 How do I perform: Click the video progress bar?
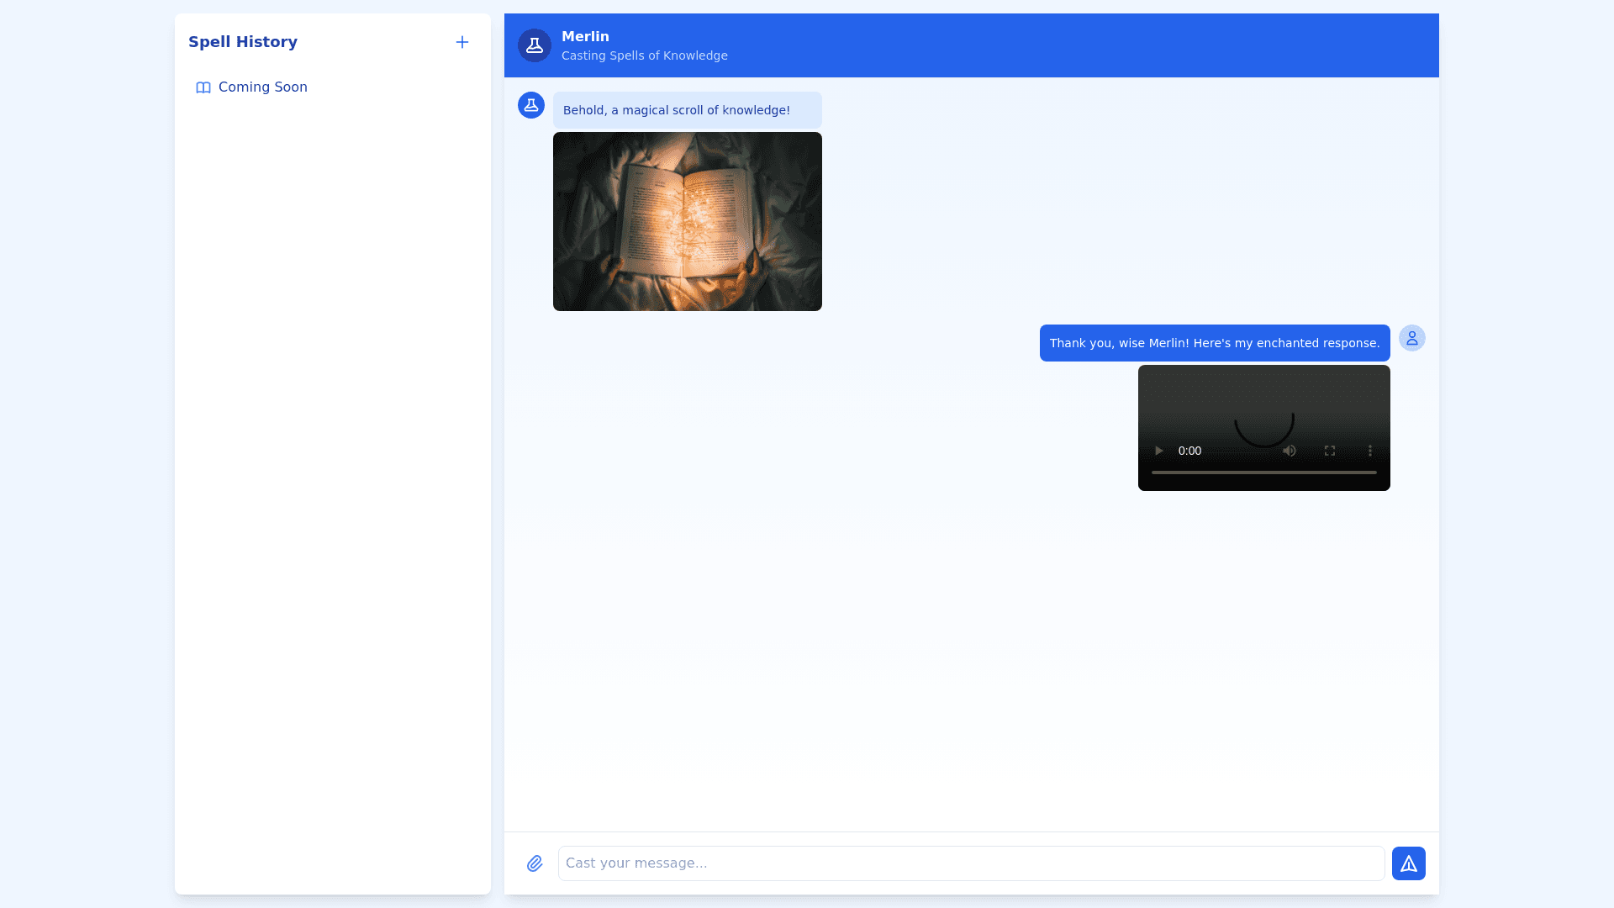[1263, 472]
